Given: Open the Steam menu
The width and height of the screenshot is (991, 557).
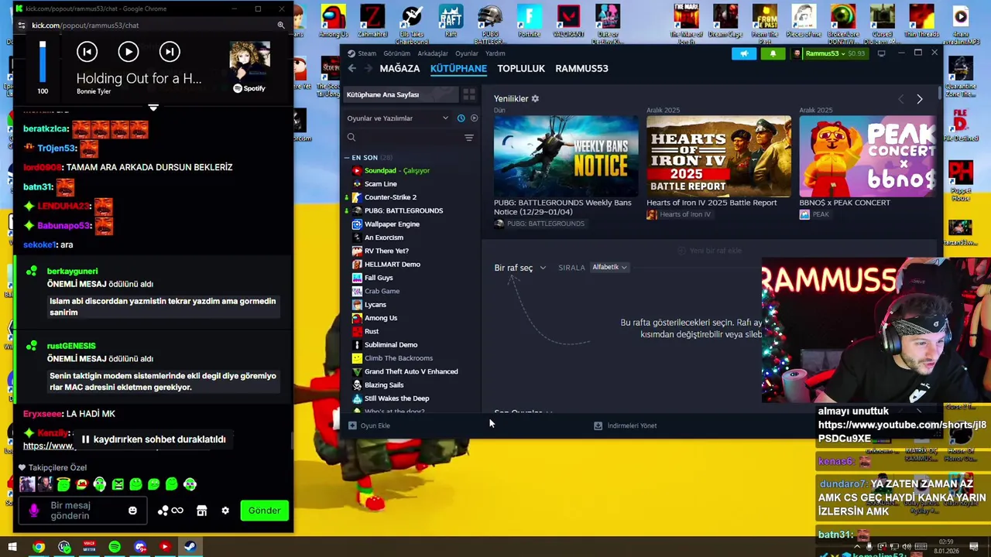Looking at the screenshot, I should click(x=362, y=53).
